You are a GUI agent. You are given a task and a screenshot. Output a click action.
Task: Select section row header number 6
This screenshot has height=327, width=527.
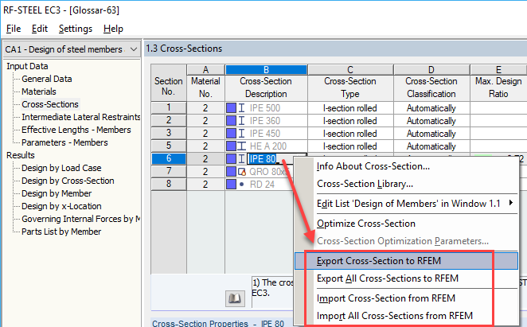169,158
